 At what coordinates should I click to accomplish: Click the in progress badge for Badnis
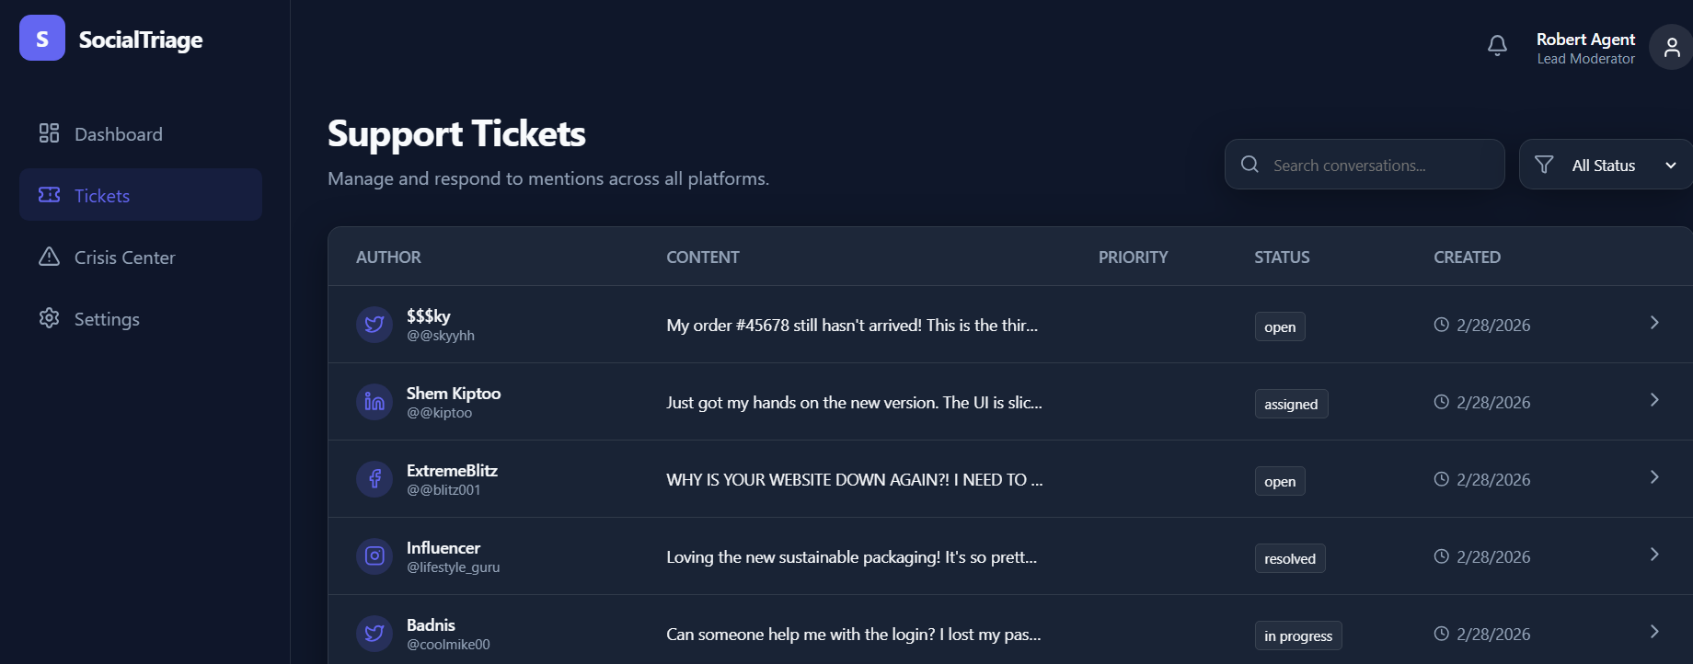click(1297, 635)
